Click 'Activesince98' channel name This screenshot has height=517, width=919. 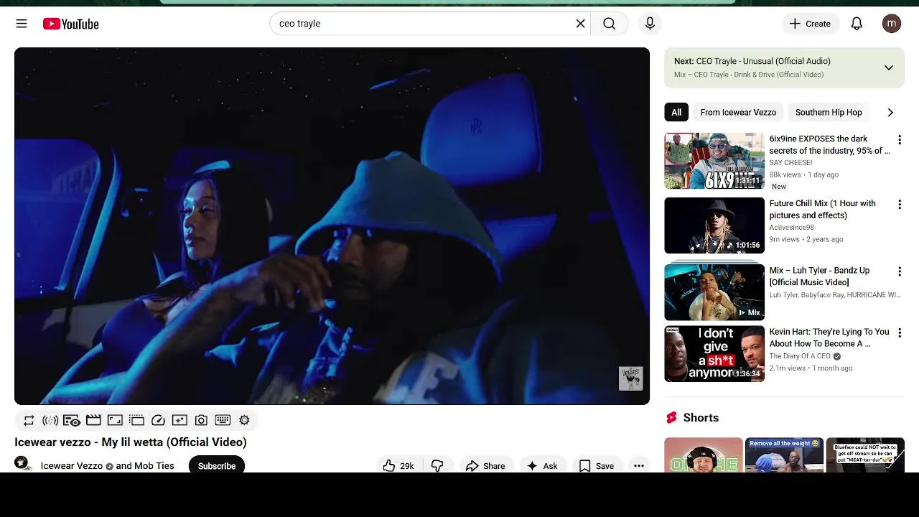[791, 228]
